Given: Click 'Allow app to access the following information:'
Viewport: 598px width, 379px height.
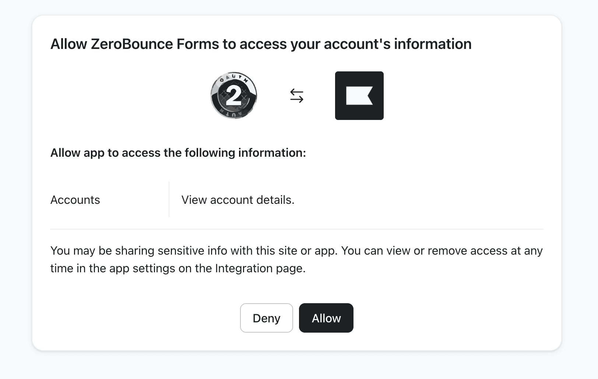Looking at the screenshot, I should tap(178, 153).
